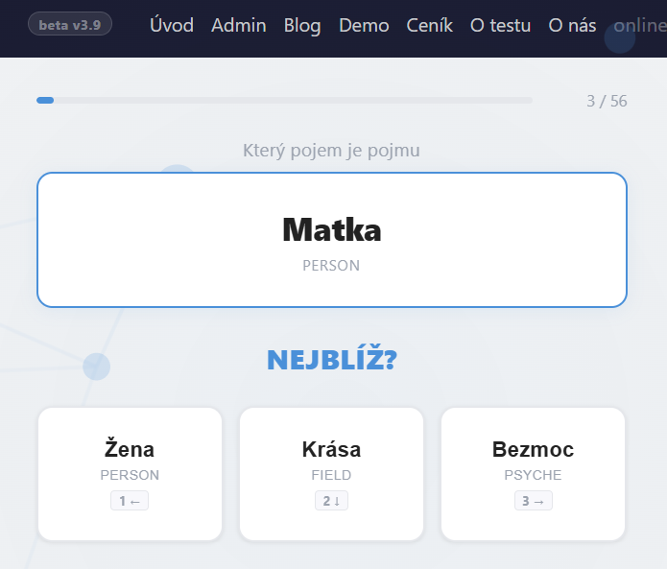Click the Který pojem je pojmu prompt text
The image size is (667, 569).
pyautogui.click(x=332, y=151)
